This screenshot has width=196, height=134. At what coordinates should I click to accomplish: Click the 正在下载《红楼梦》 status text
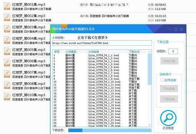[92, 38]
